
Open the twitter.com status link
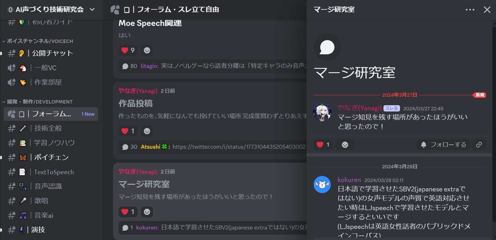(239, 147)
